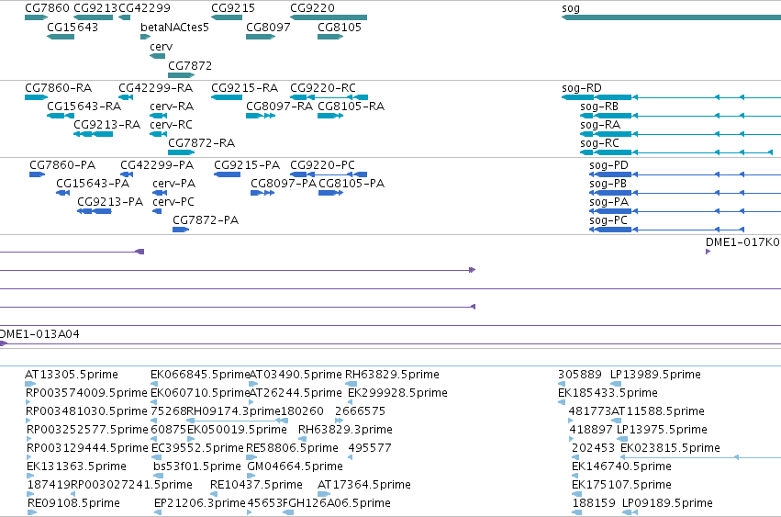The width and height of the screenshot is (781, 517).
Task: Click the CG15643 gene label
Action: click(x=73, y=28)
